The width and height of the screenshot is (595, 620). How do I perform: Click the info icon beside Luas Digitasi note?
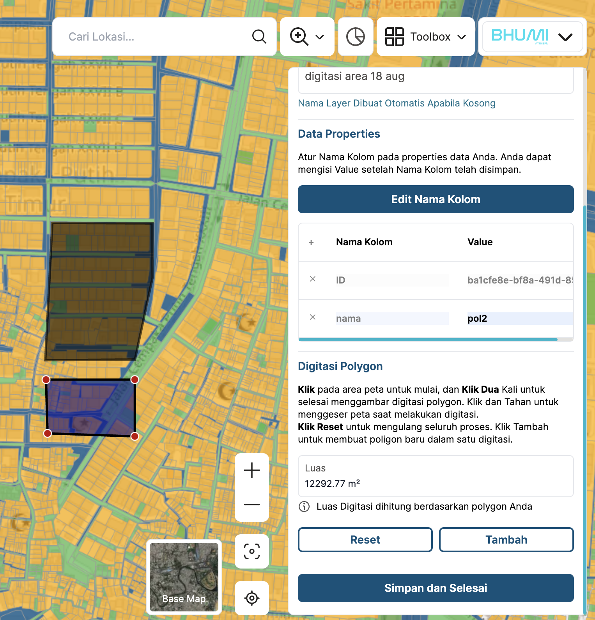click(x=304, y=507)
